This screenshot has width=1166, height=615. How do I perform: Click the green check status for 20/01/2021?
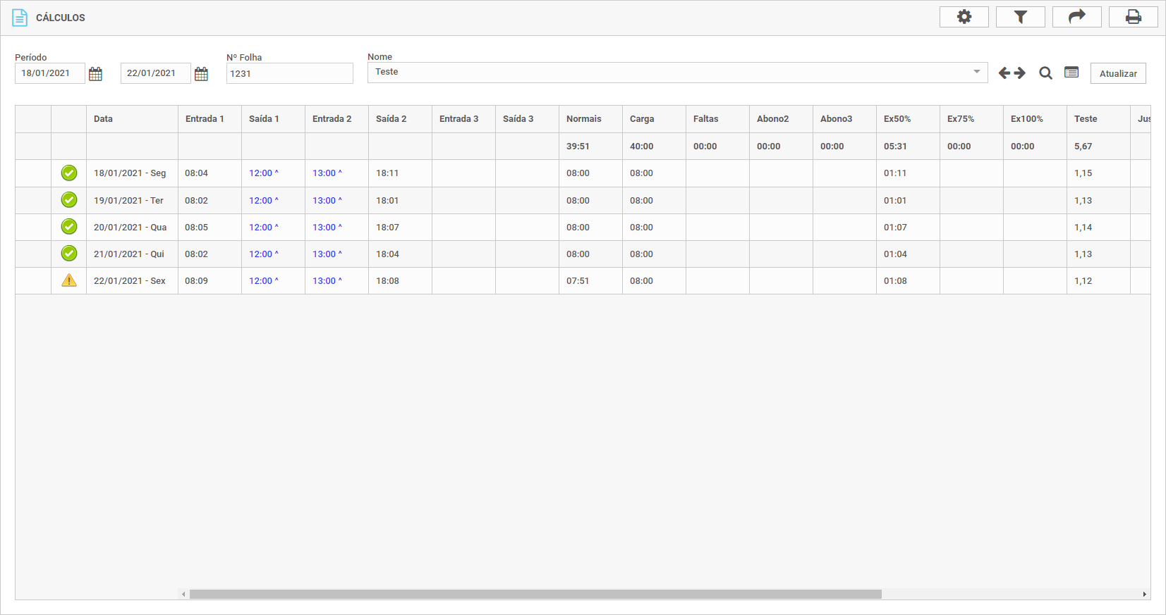(x=69, y=227)
